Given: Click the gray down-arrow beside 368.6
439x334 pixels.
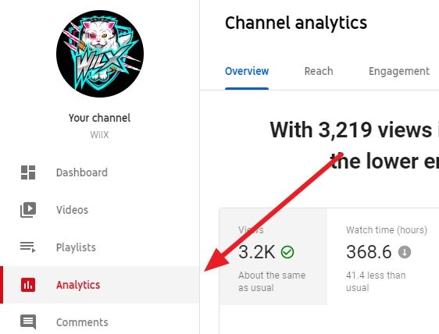Looking at the screenshot, I should (405, 252).
